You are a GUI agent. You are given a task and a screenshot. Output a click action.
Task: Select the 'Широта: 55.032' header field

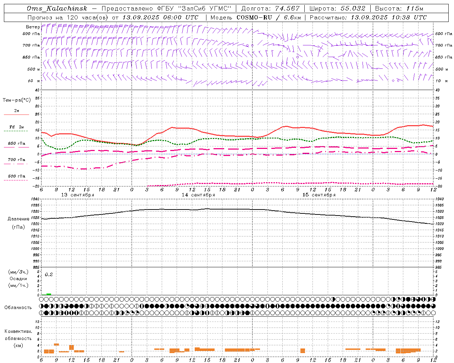[x=337, y=9]
